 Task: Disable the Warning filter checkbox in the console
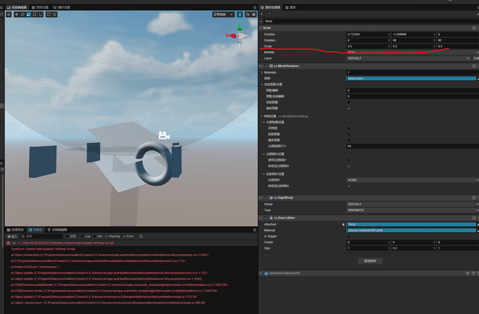(107, 236)
